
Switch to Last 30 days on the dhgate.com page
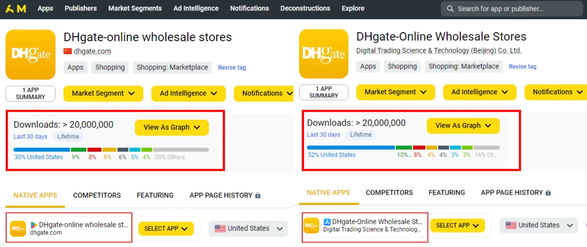[30, 136]
